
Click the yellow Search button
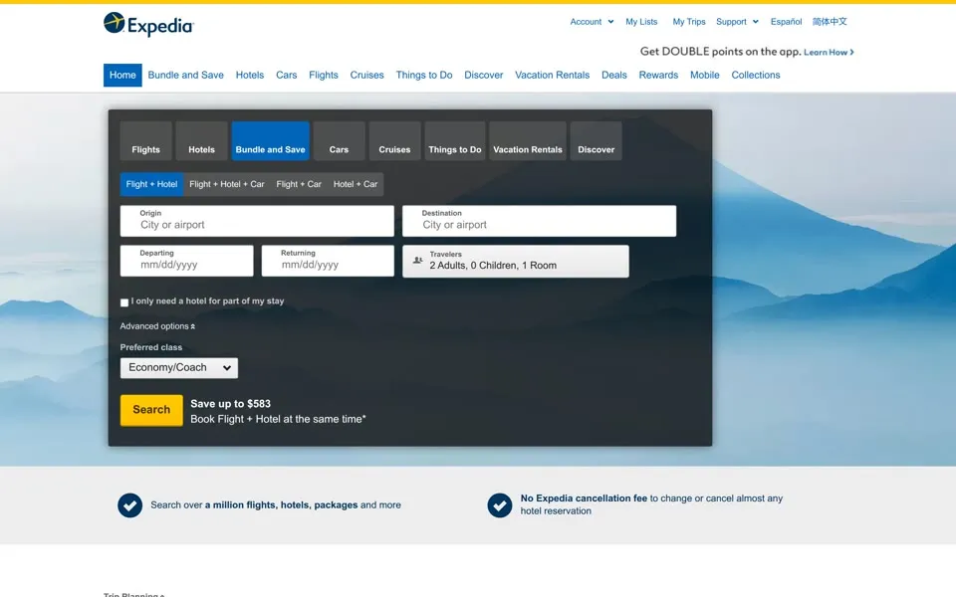(151, 410)
